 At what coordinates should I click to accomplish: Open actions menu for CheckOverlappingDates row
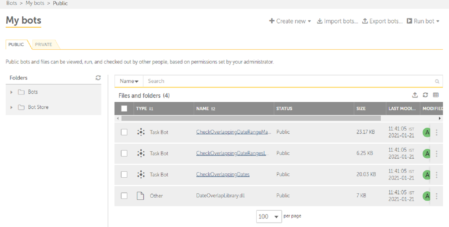pyautogui.click(x=437, y=175)
